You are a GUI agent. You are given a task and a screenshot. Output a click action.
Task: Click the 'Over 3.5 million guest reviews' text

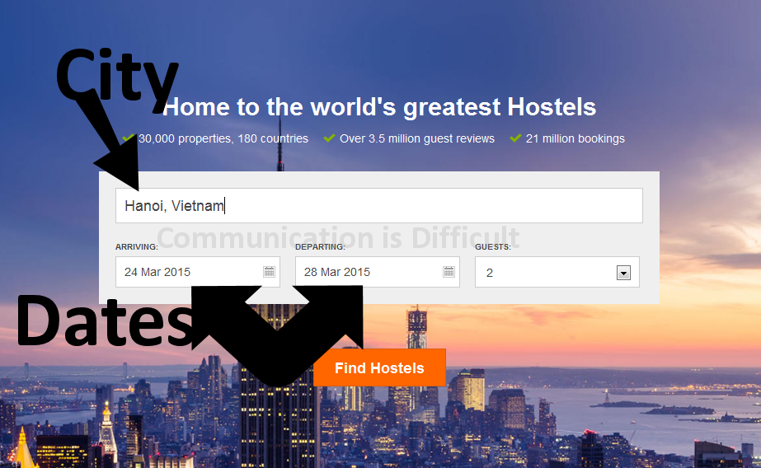tap(417, 138)
